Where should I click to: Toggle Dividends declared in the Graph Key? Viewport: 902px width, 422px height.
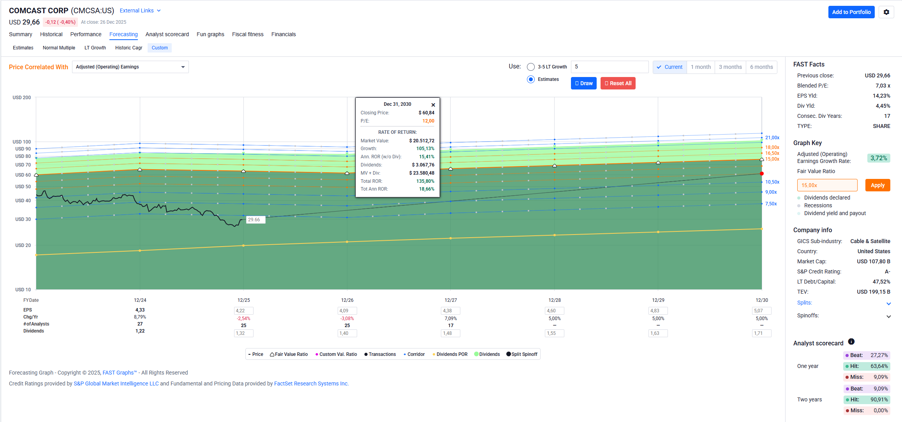[x=826, y=198]
